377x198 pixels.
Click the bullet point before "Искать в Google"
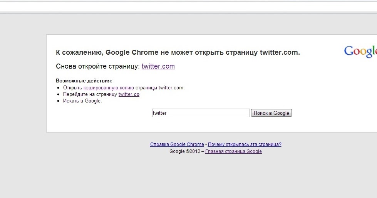pyautogui.click(x=59, y=101)
